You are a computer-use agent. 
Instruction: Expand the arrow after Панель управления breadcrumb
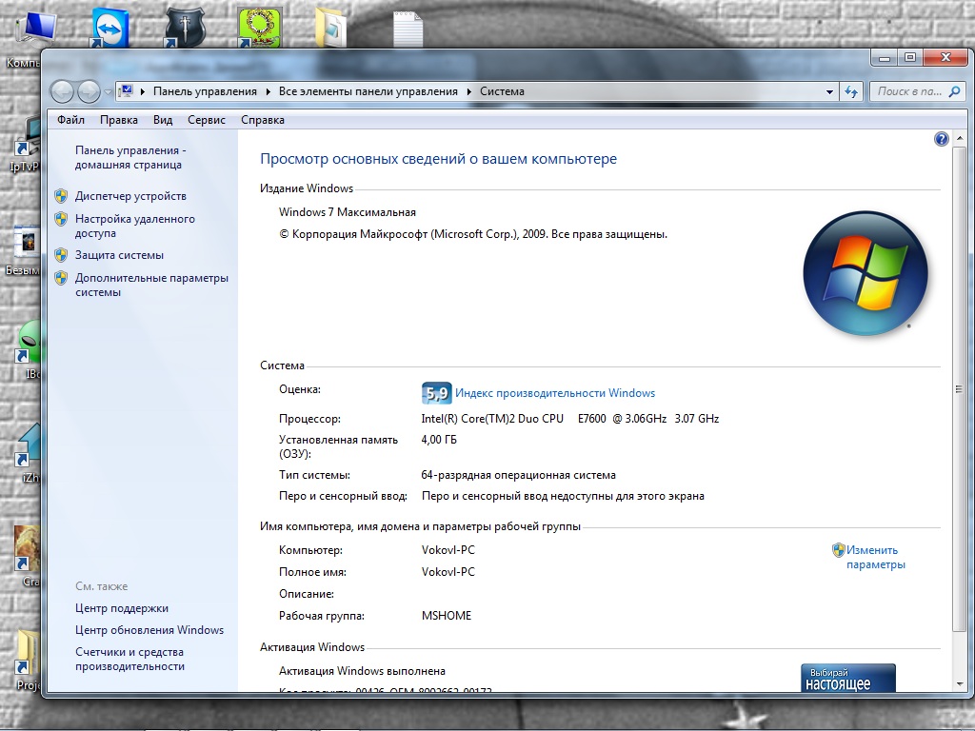(x=268, y=92)
